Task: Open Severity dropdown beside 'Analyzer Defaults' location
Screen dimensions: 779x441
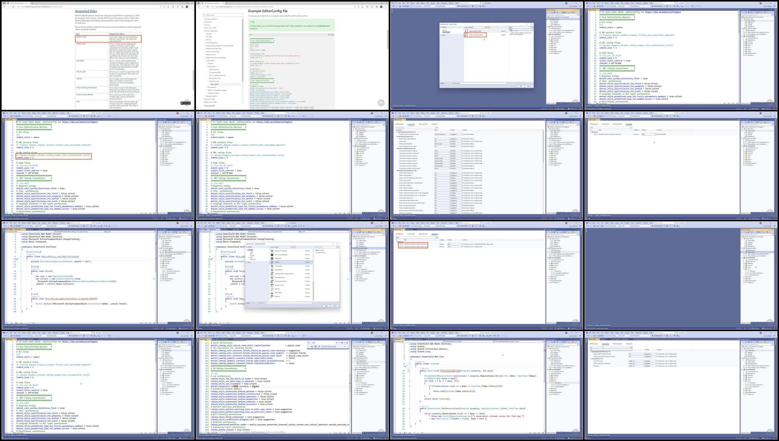Action: coord(649,134)
